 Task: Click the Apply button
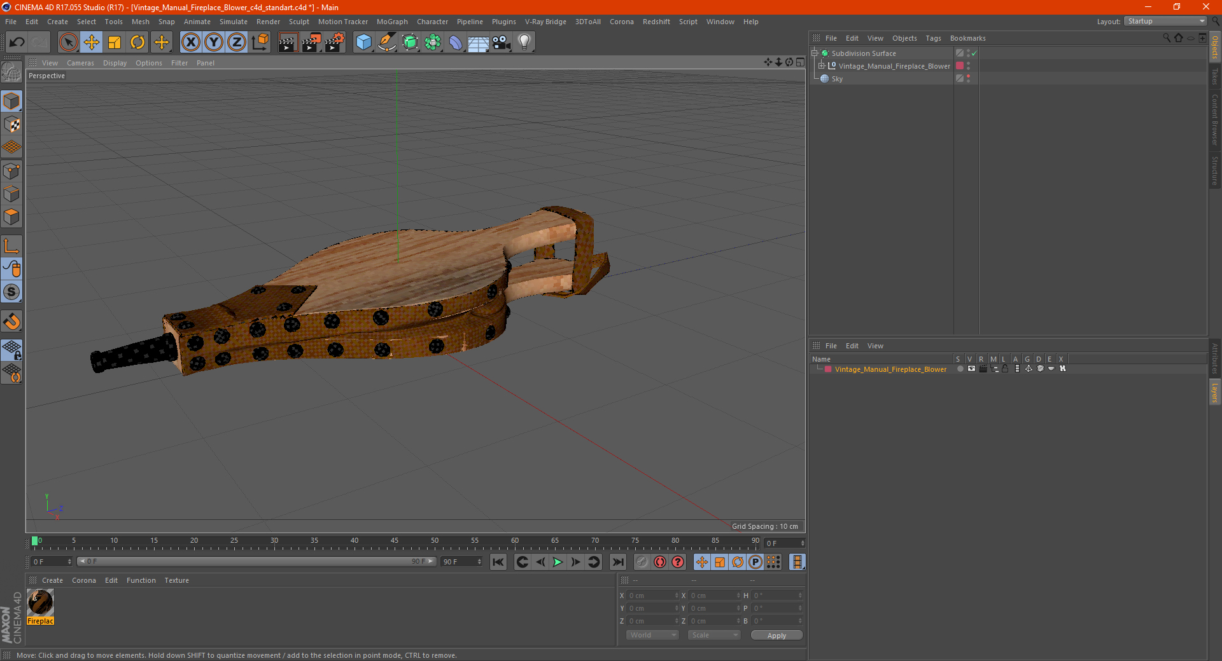tap(776, 636)
